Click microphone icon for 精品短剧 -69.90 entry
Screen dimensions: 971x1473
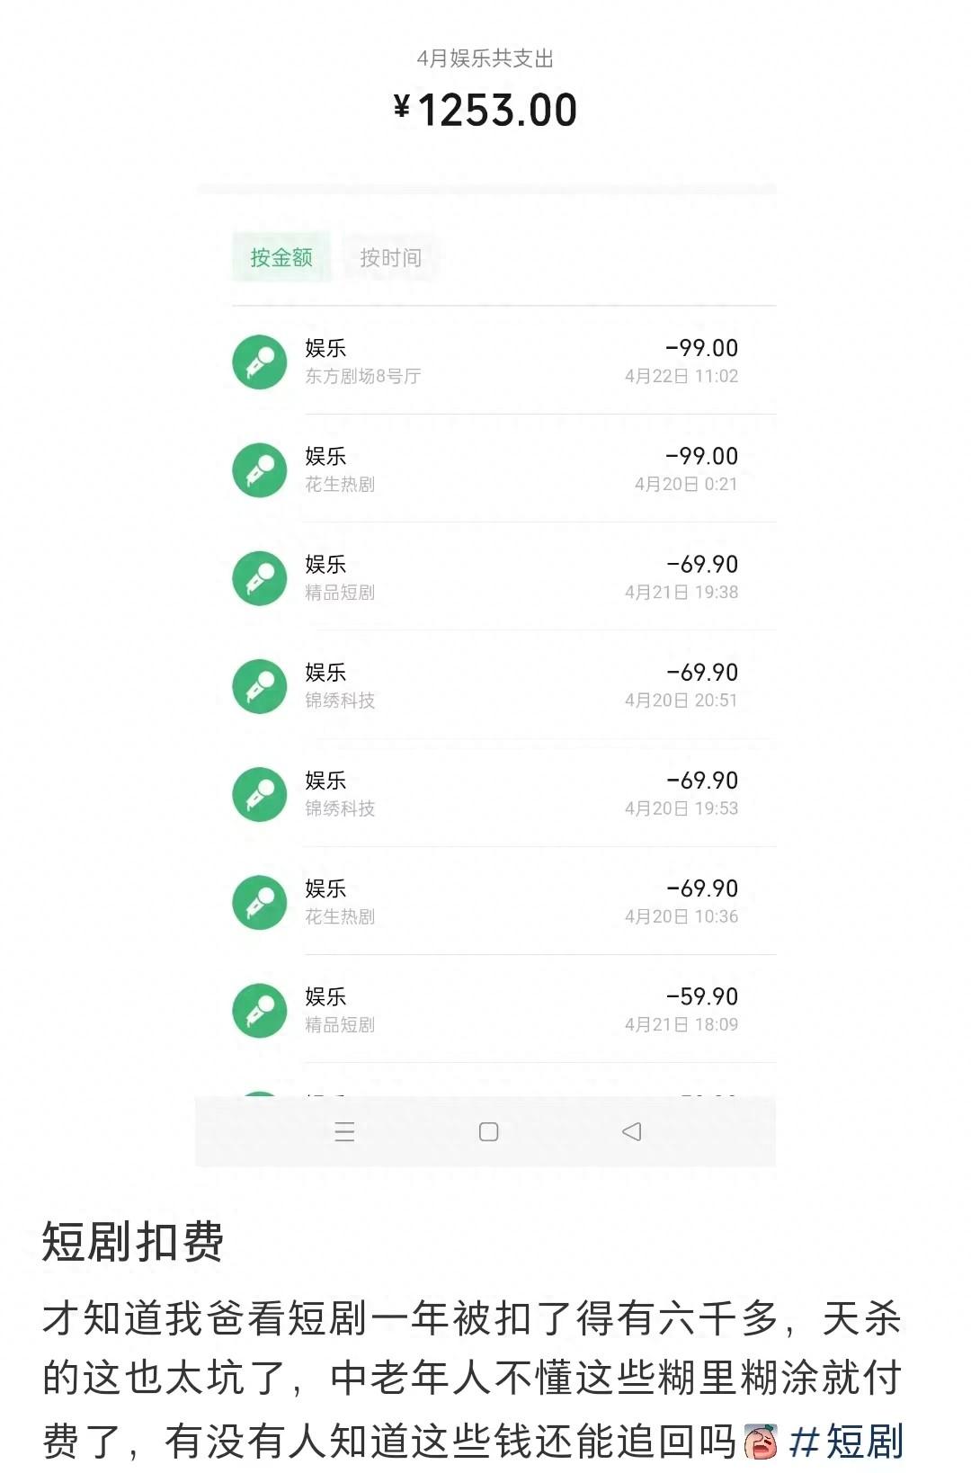(260, 577)
